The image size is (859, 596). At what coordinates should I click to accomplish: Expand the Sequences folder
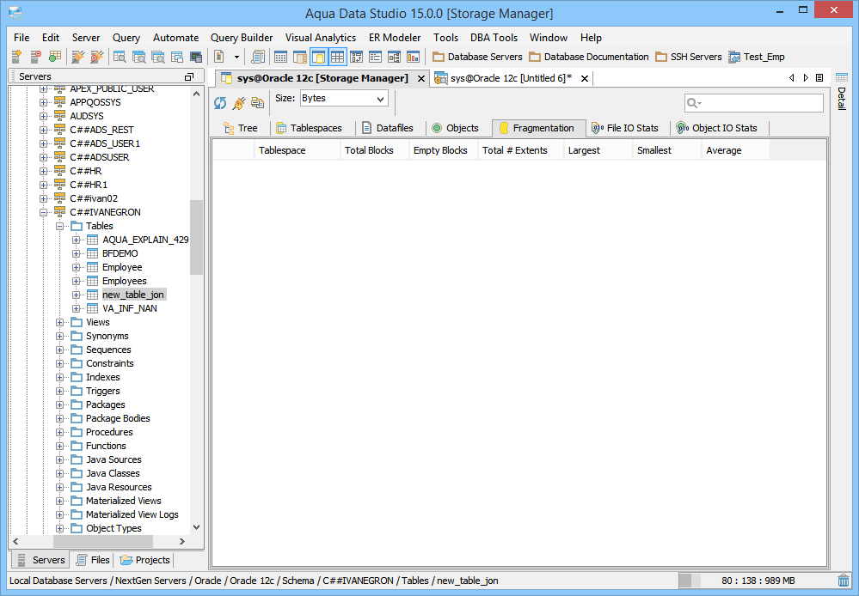[x=59, y=350]
